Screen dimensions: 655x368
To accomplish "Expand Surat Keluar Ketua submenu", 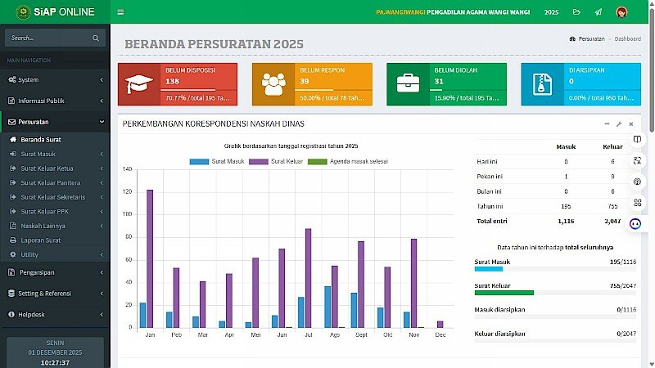I will click(54, 168).
